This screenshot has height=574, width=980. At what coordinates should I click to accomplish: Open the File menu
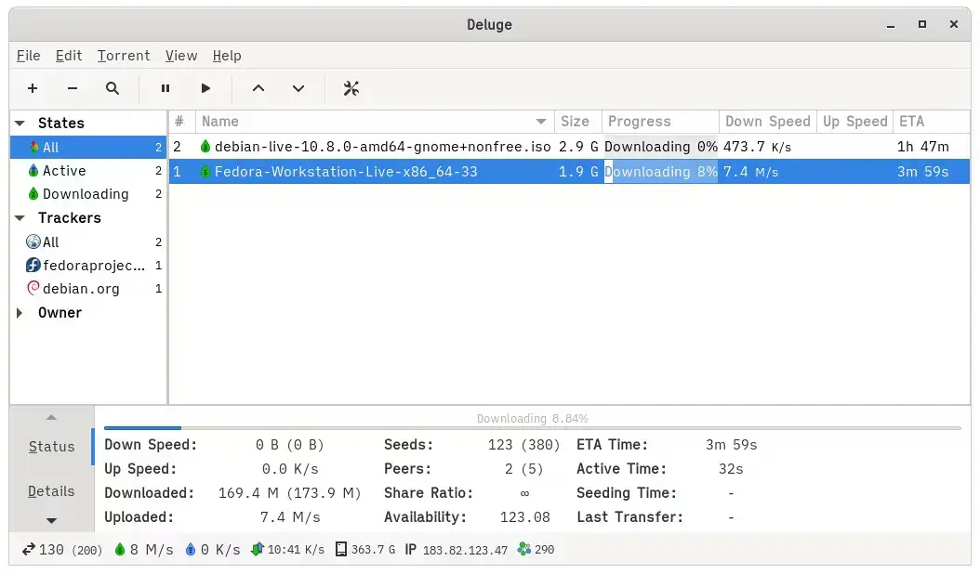click(x=28, y=56)
